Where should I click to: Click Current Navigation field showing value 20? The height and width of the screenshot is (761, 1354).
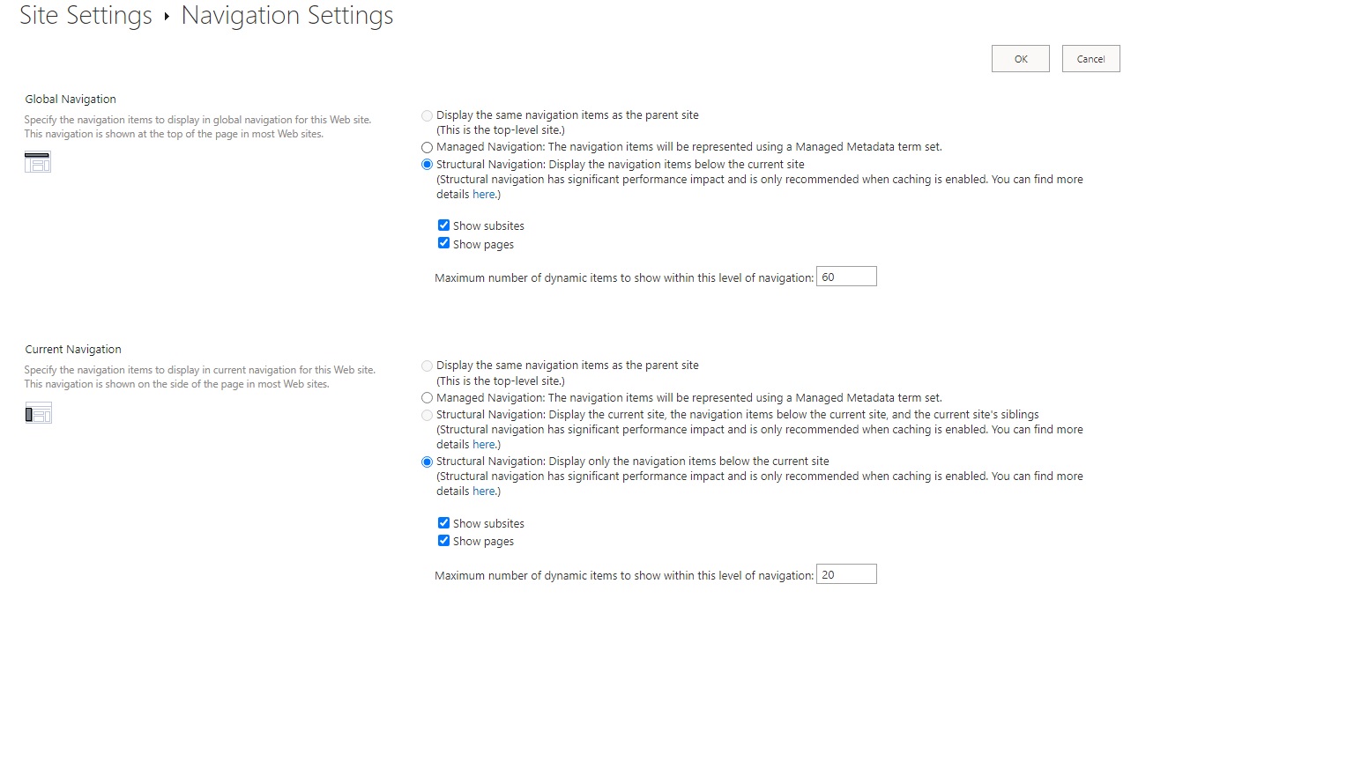pos(845,573)
